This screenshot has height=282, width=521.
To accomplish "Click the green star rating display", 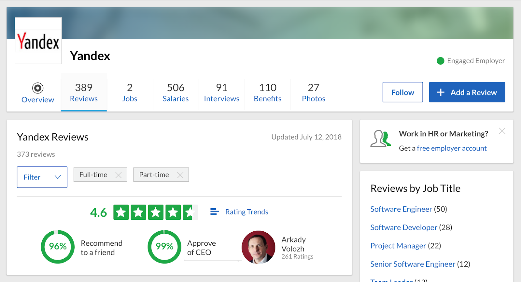I will 155,212.
